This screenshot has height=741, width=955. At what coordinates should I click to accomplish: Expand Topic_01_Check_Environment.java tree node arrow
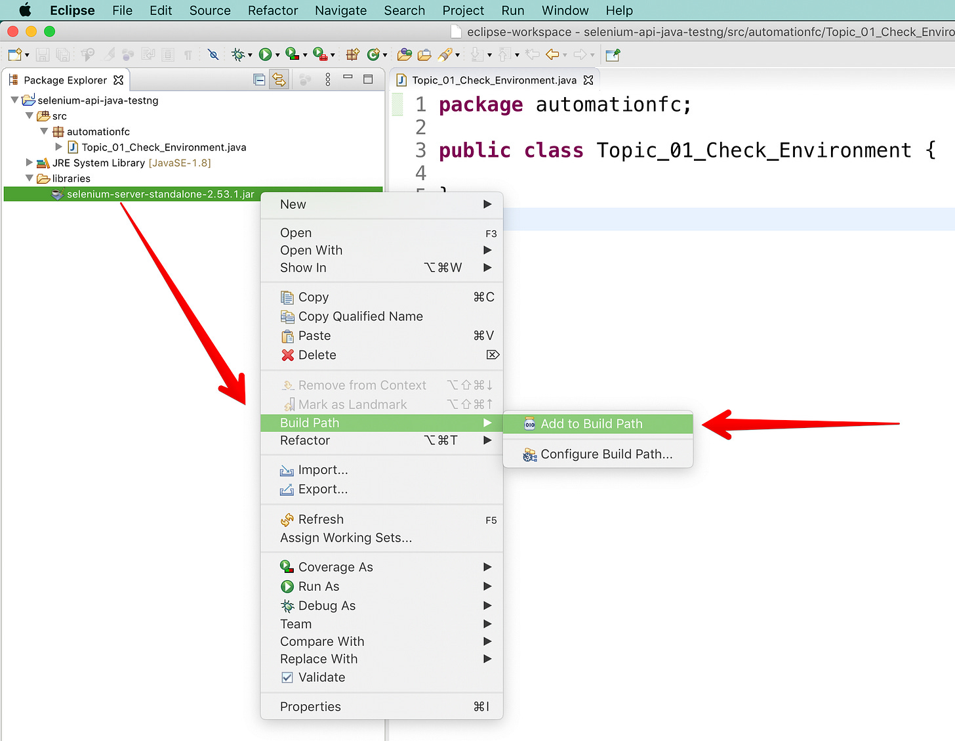click(59, 147)
